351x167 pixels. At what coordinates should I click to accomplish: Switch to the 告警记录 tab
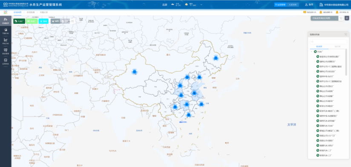point(44,12)
